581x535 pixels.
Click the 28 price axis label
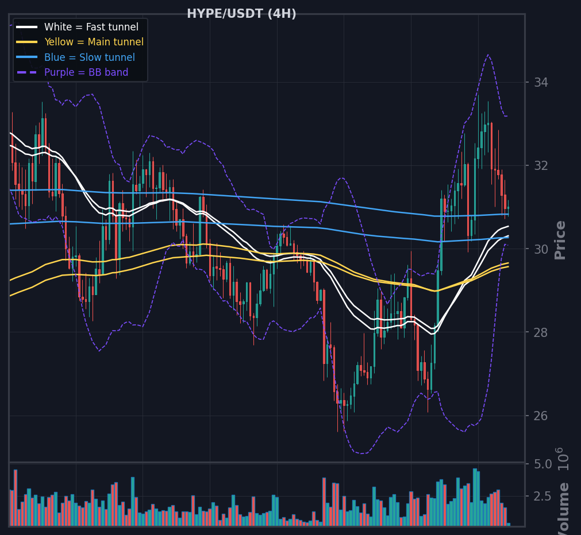(x=541, y=332)
